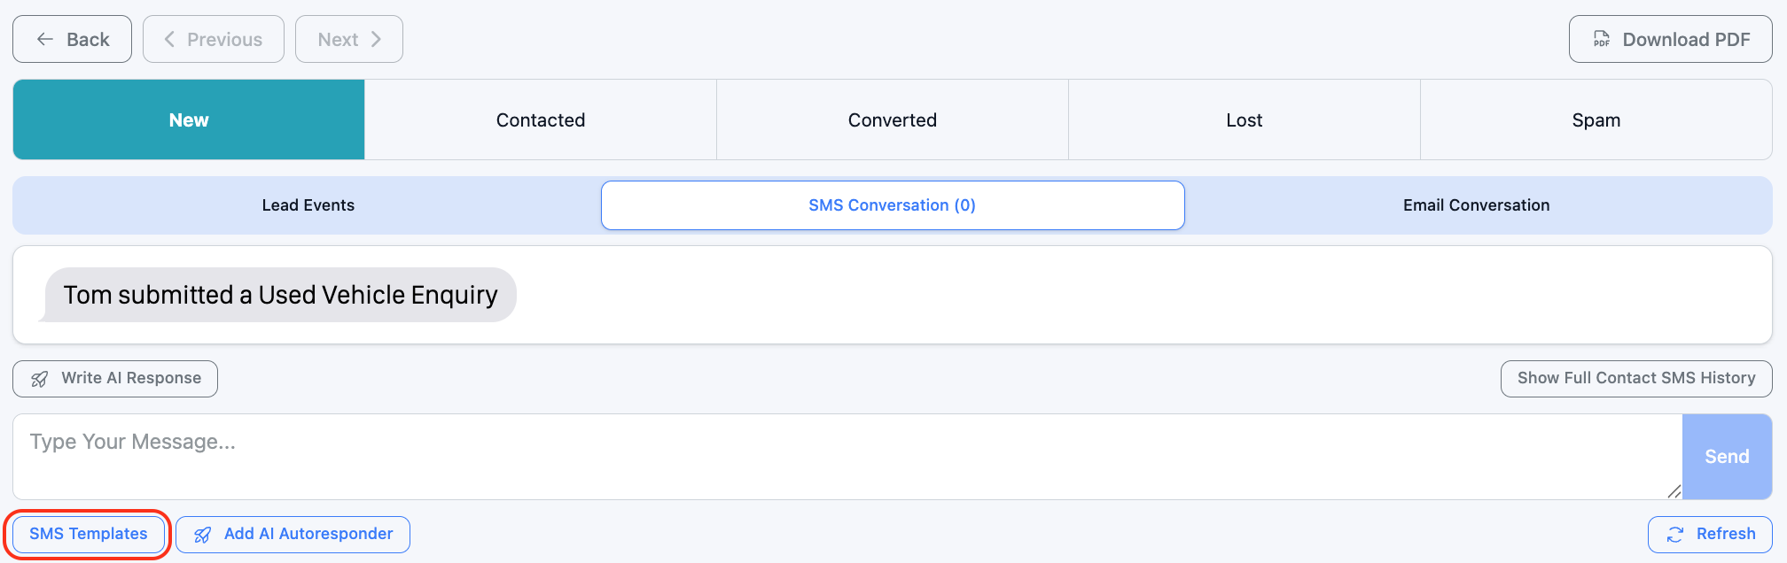The width and height of the screenshot is (1787, 563).
Task: Click the circular arrows Refresh icon
Action: (1675, 535)
